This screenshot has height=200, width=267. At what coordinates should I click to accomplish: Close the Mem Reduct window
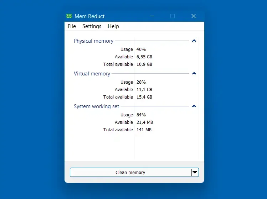(194, 16)
